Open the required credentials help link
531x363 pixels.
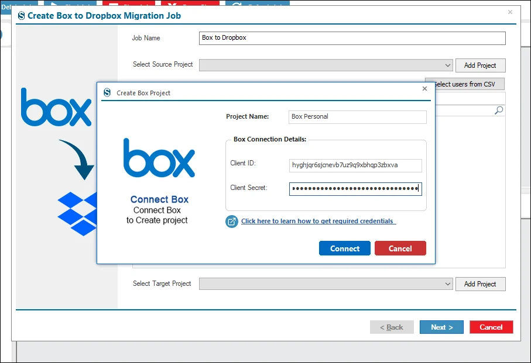point(317,221)
